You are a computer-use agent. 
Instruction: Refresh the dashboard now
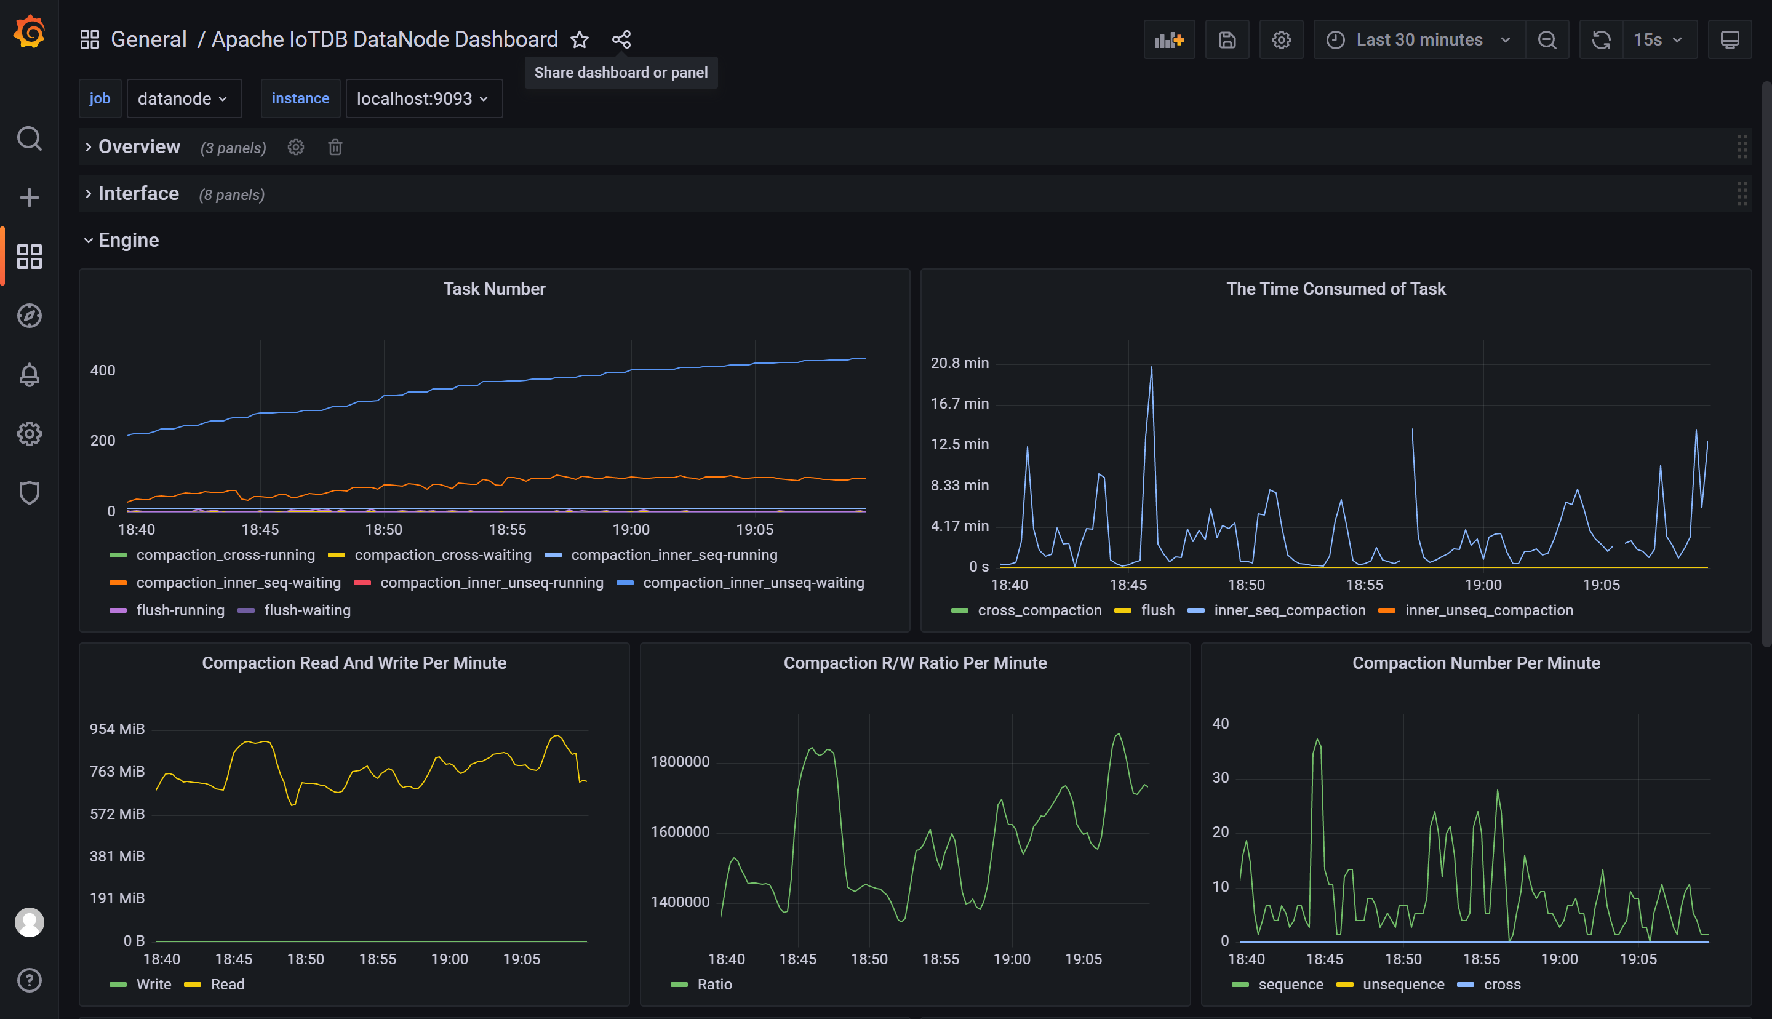tap(1600, 40)
